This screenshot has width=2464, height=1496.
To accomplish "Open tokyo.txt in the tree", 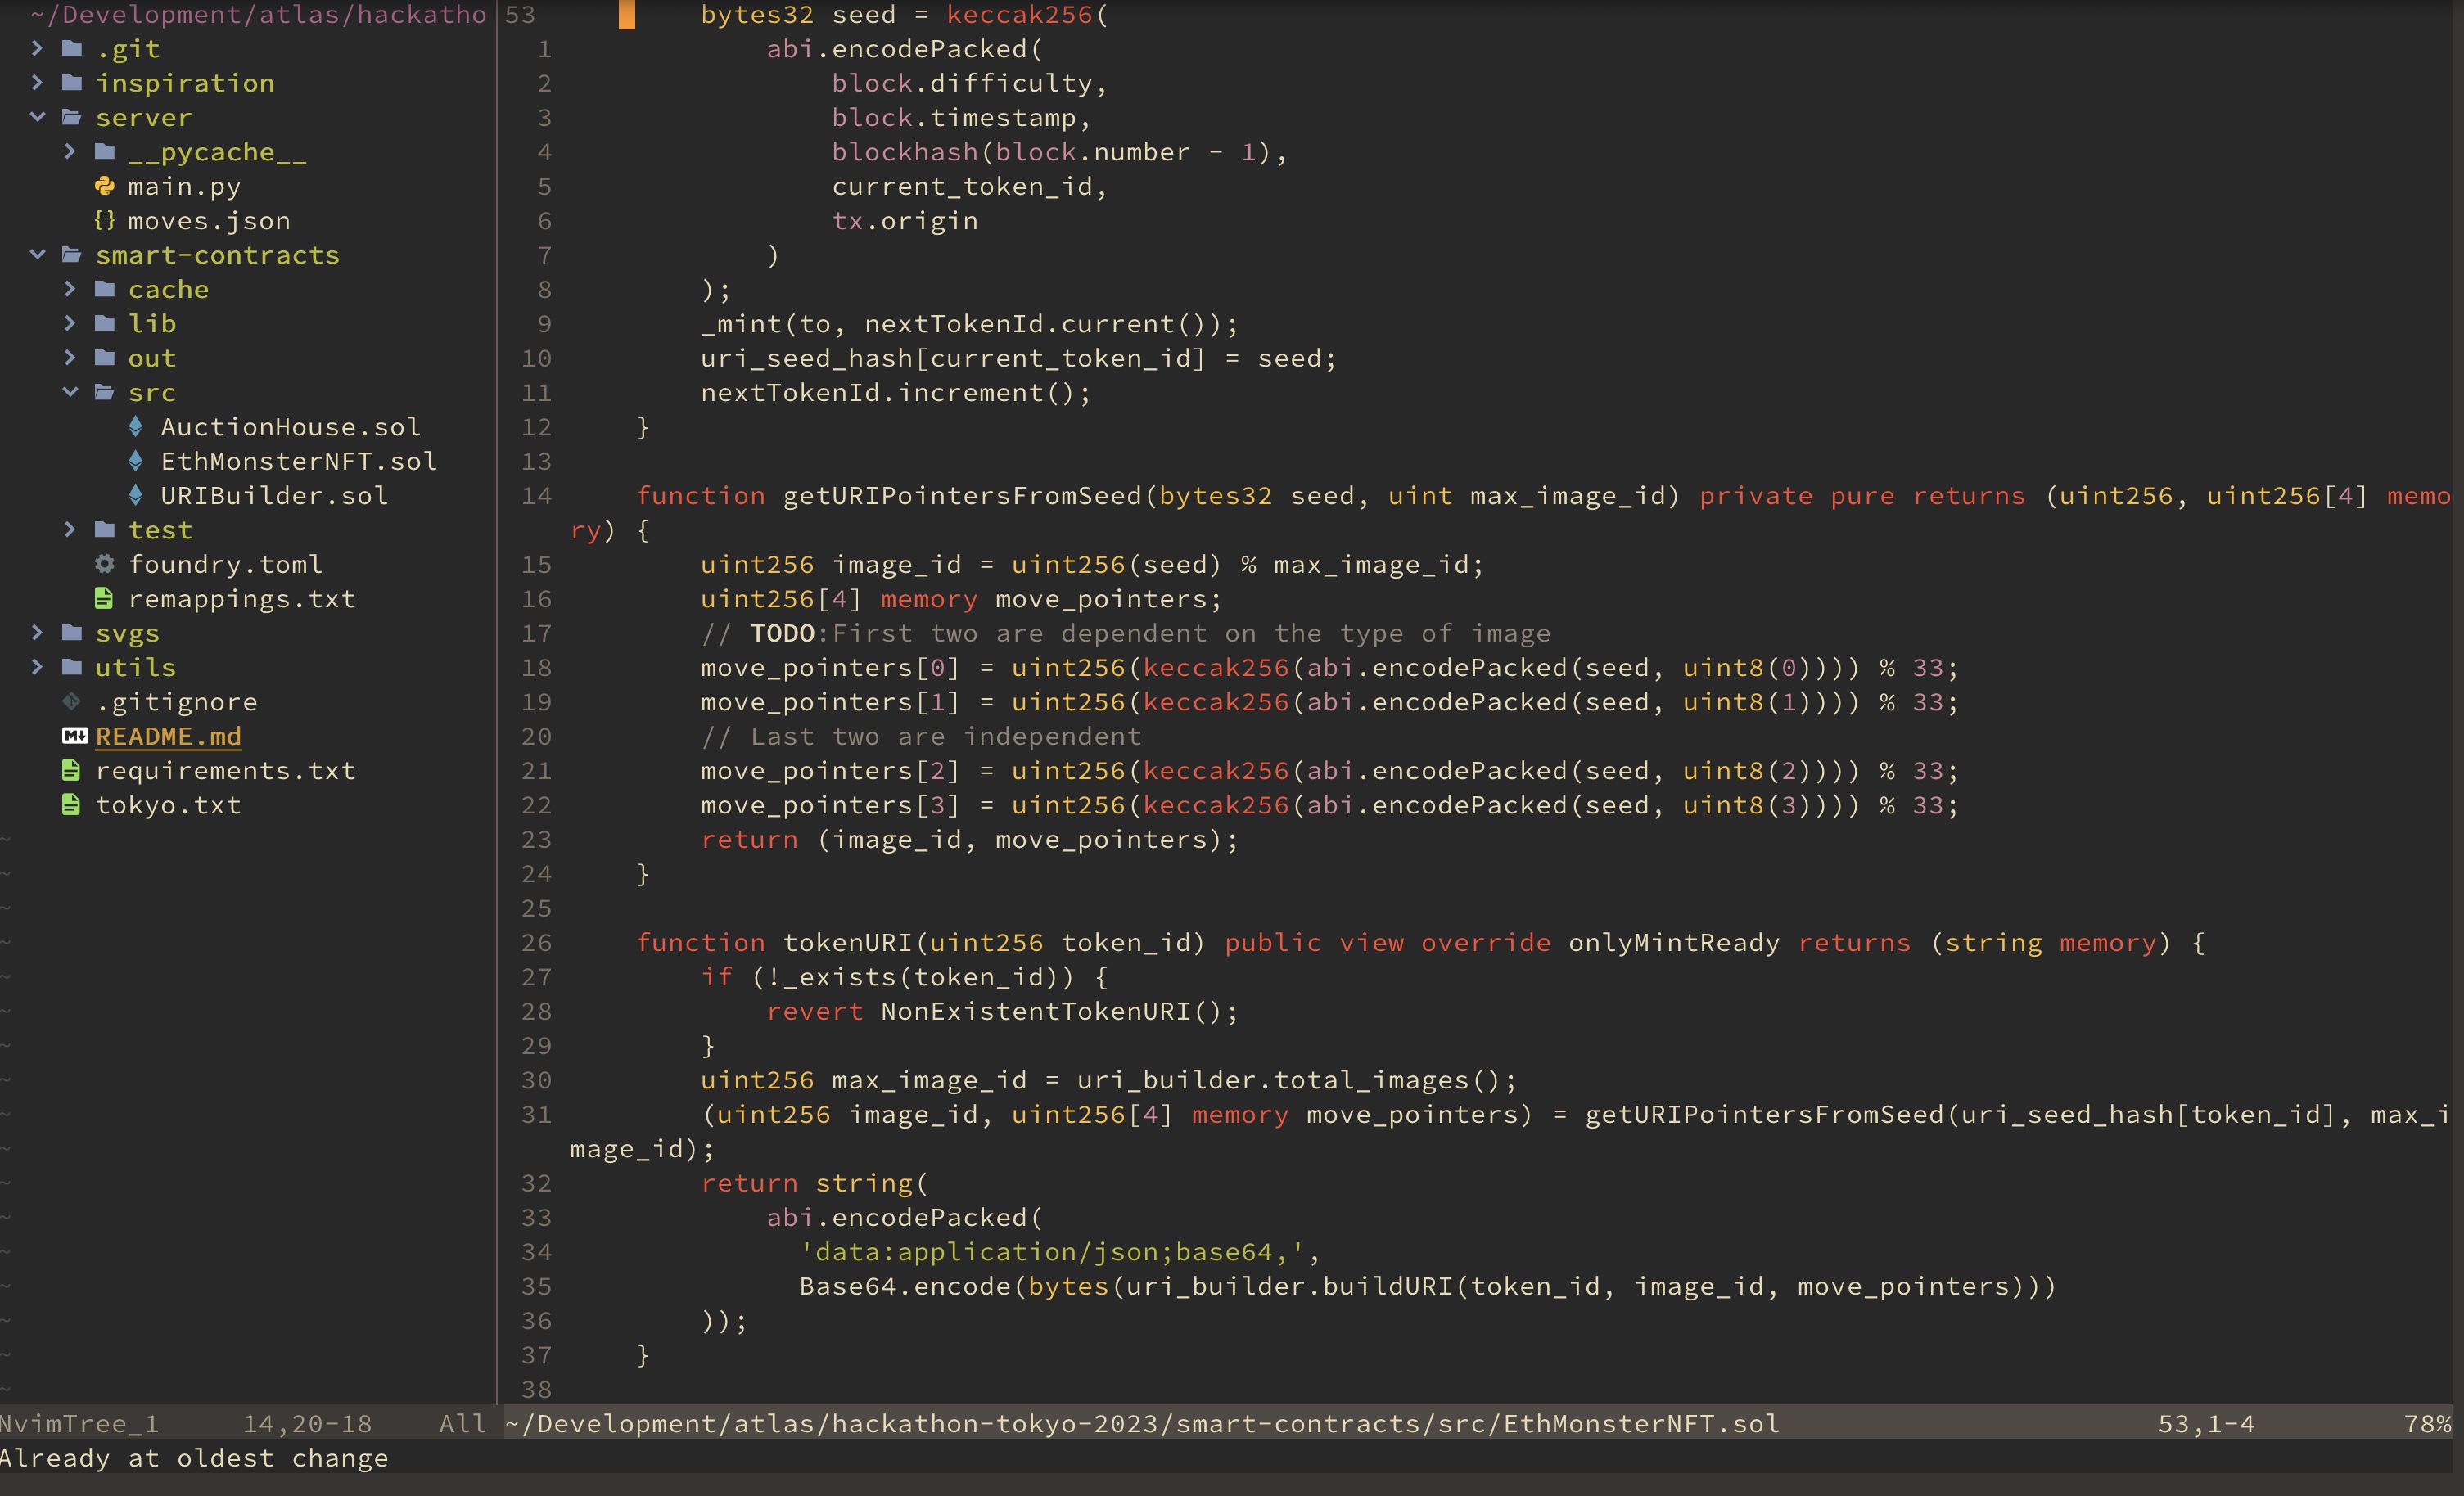I will click(x=168, y=805).
